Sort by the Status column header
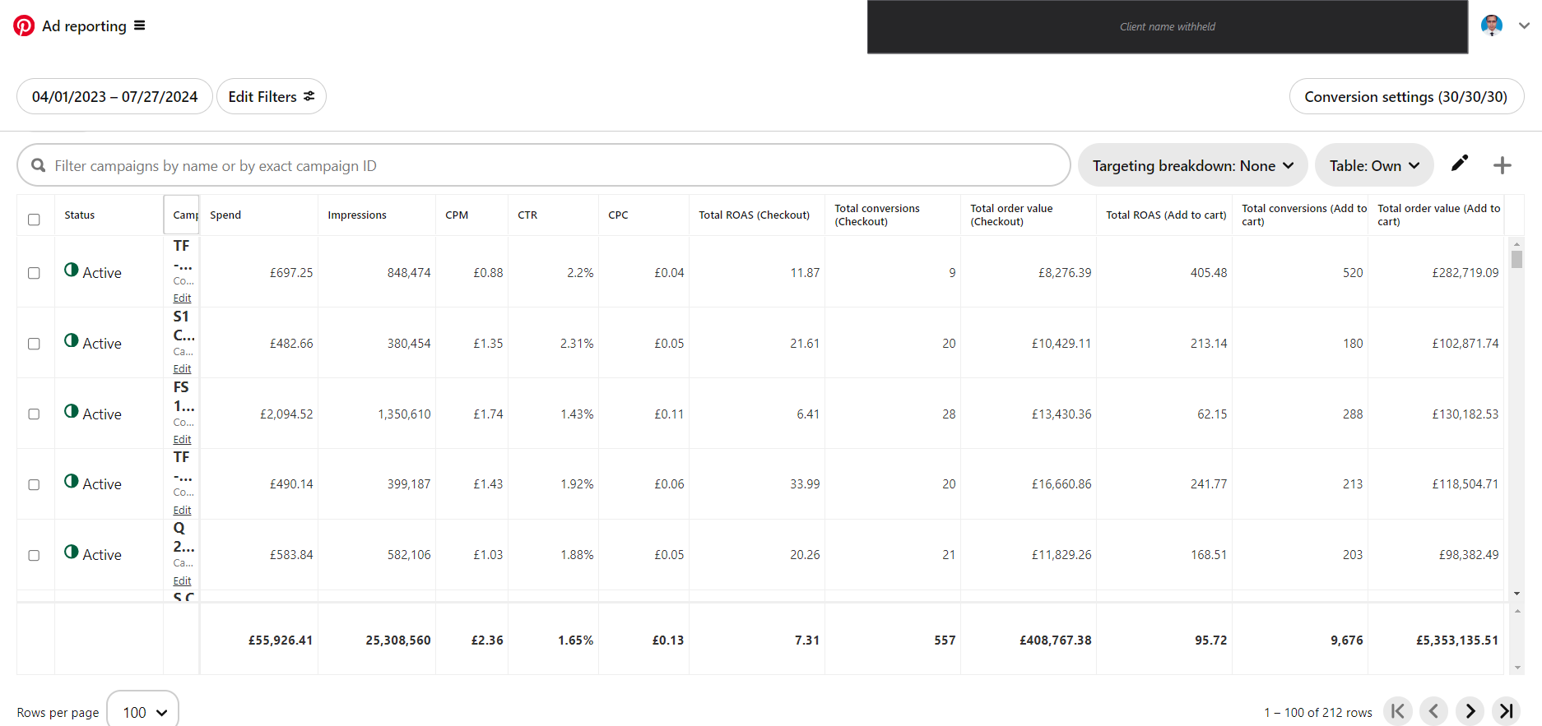The image size is (1542, 726). coord(79,215)
